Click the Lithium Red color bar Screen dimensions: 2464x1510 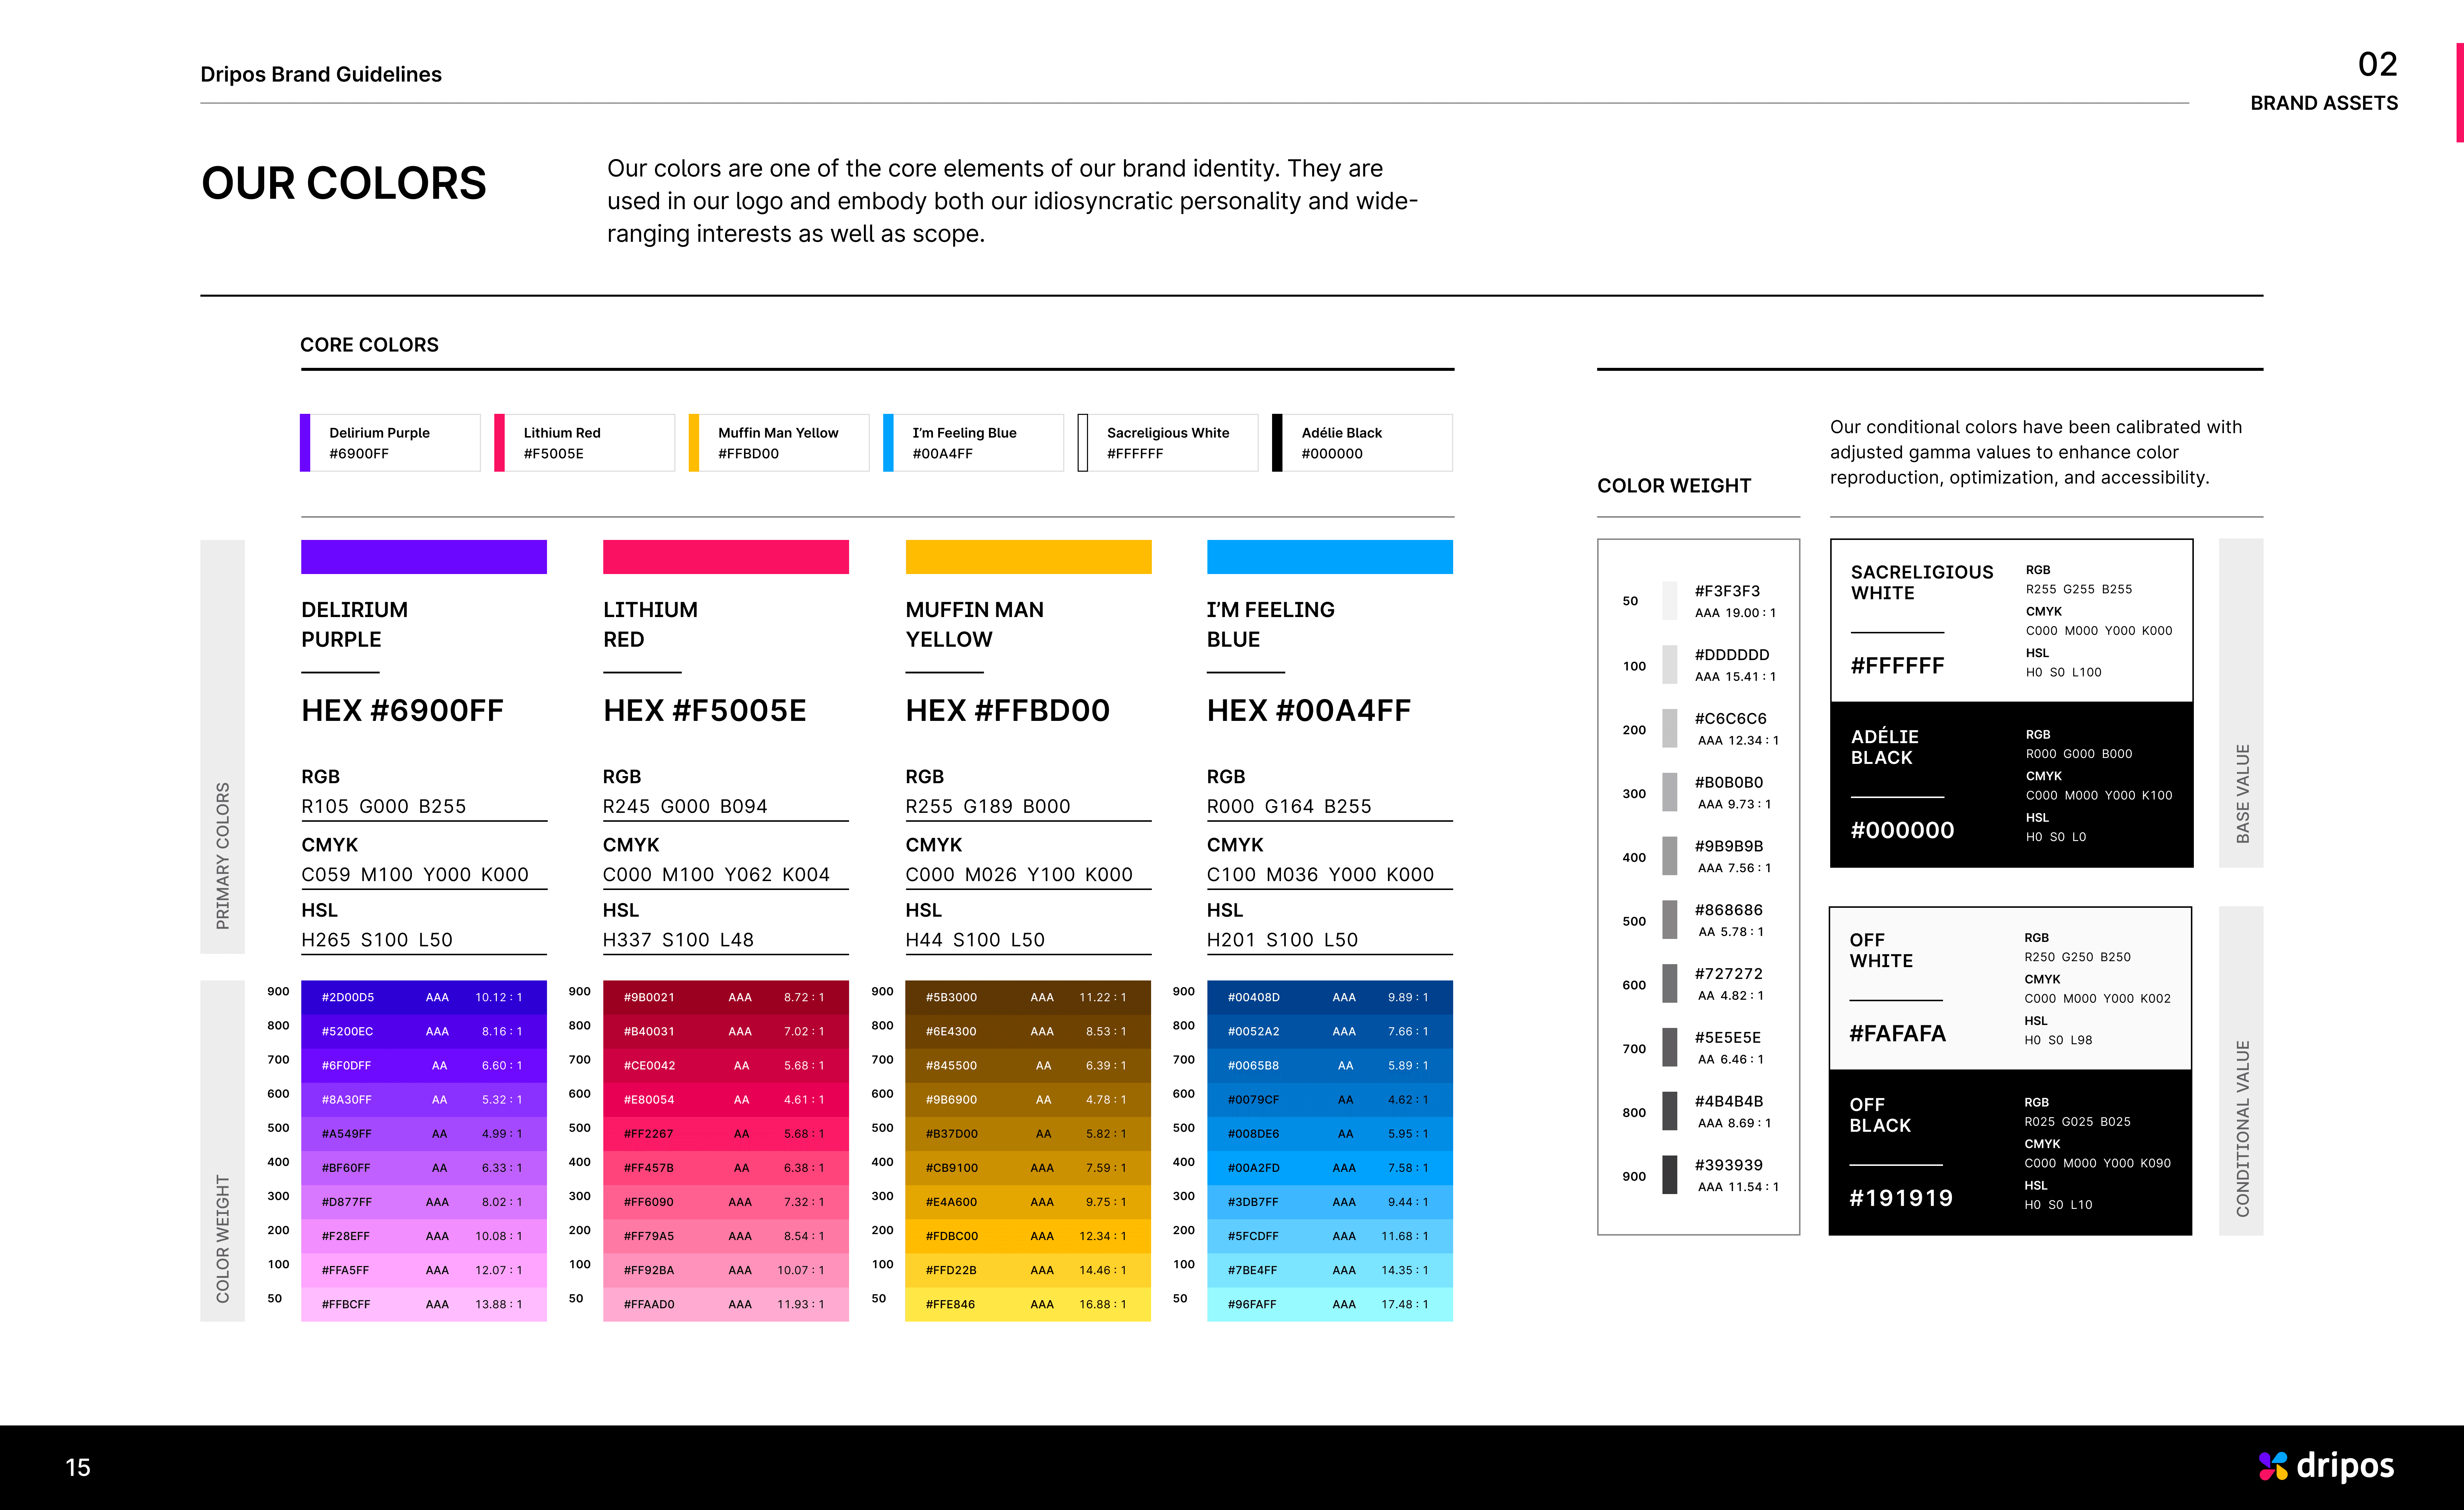725,557
